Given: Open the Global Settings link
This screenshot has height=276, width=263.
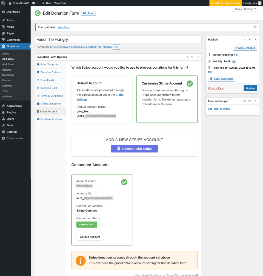Looking at the screenshot, I should click(x=100, y=97).
